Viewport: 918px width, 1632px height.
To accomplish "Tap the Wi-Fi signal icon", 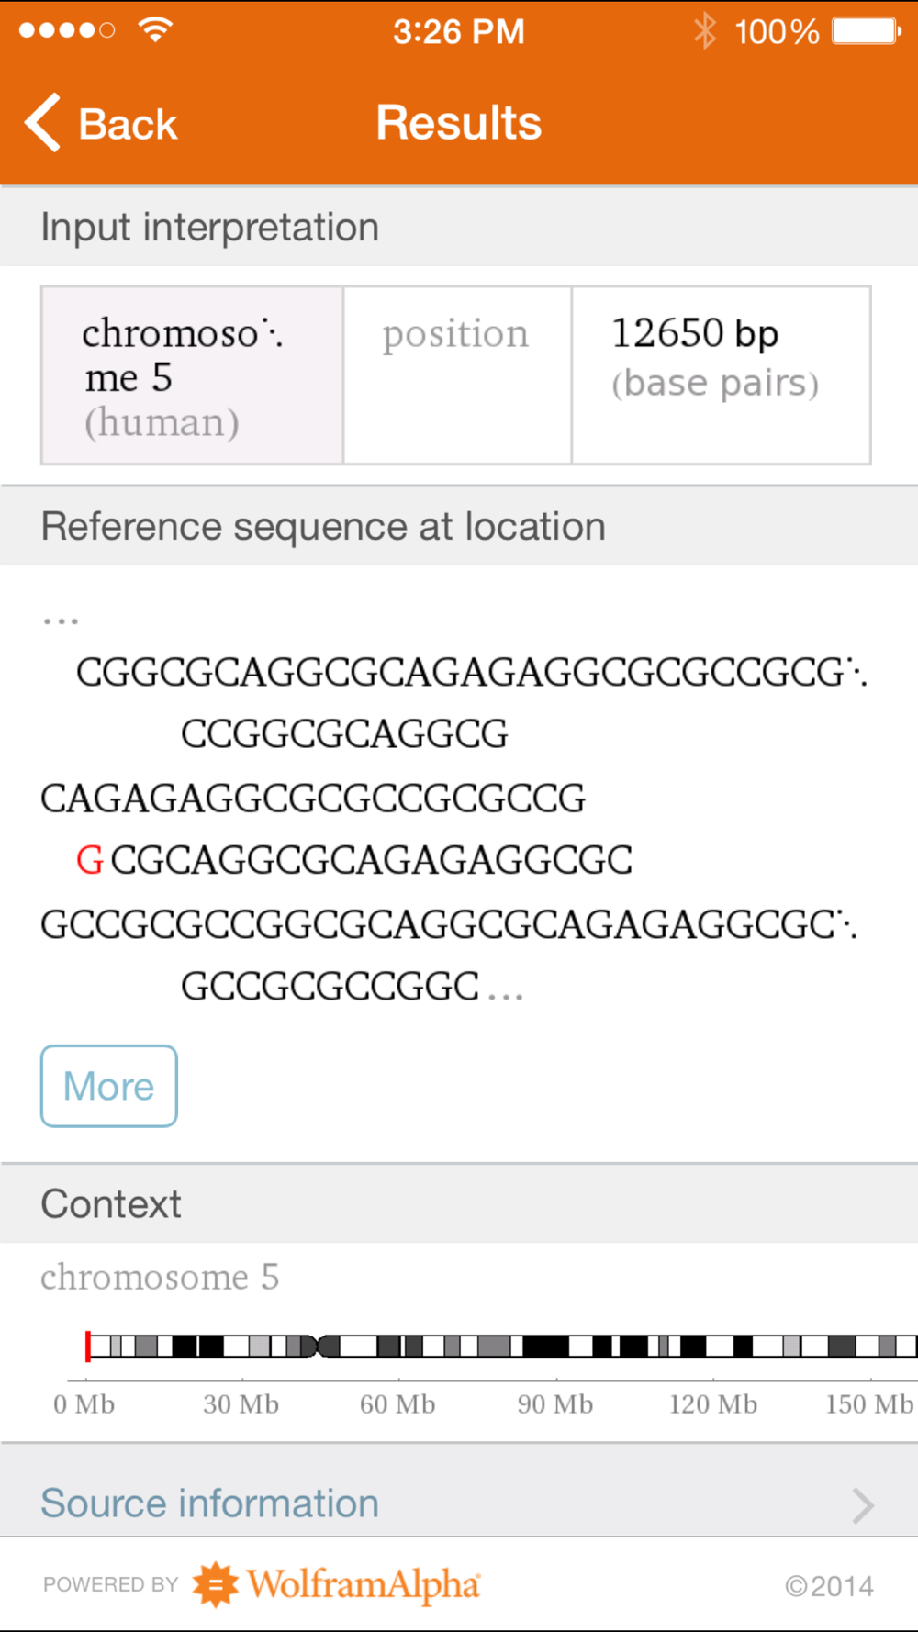I will (155, 30).
